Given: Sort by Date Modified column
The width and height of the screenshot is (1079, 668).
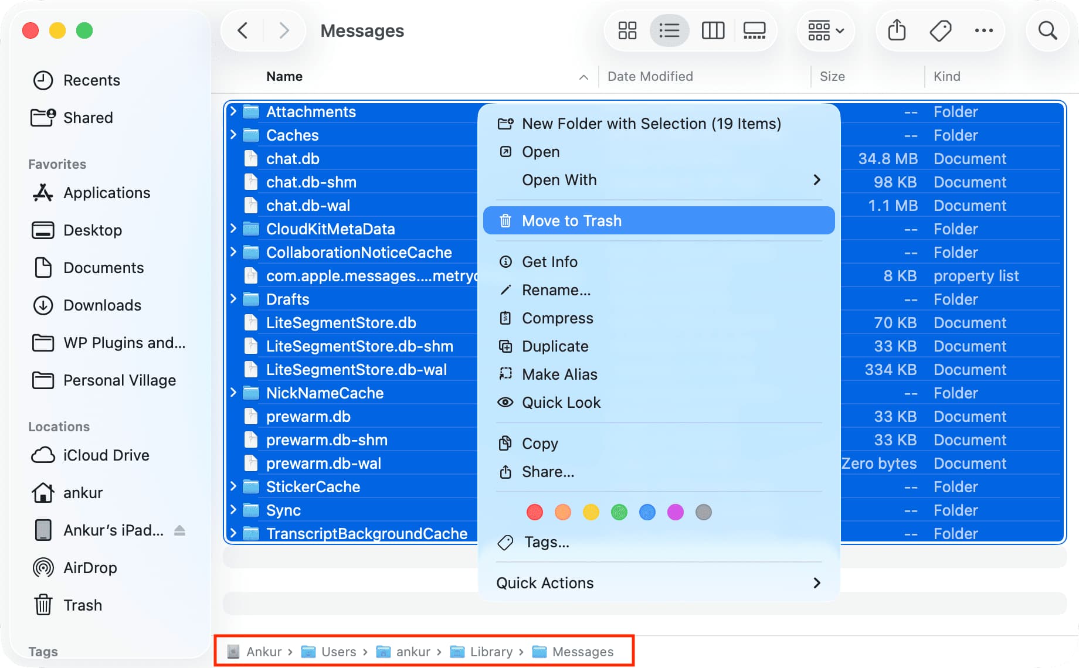Looking at the screenshot, I should click(650, 76).
